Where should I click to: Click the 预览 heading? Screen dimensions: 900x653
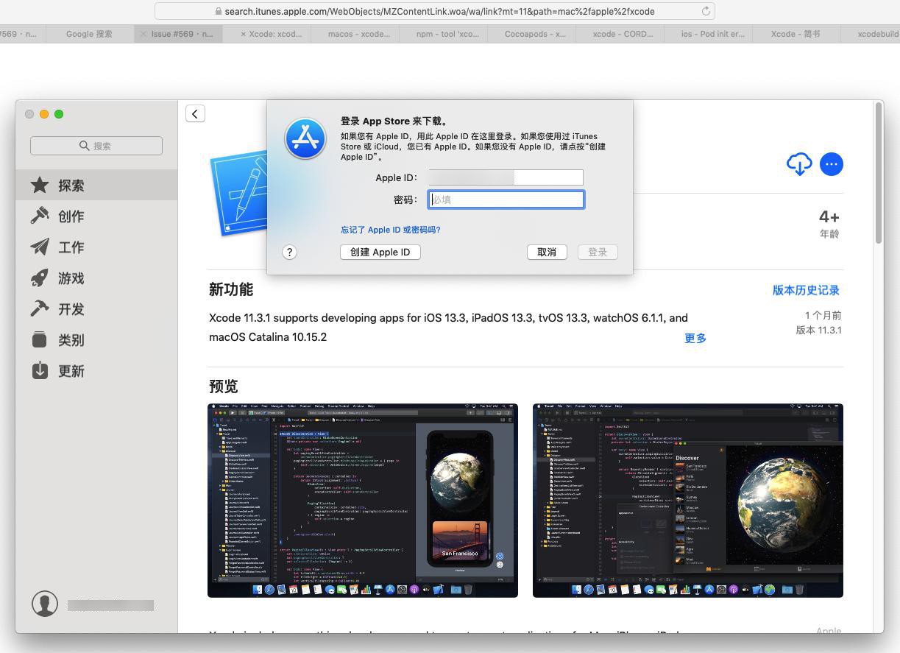coord(224,386)
